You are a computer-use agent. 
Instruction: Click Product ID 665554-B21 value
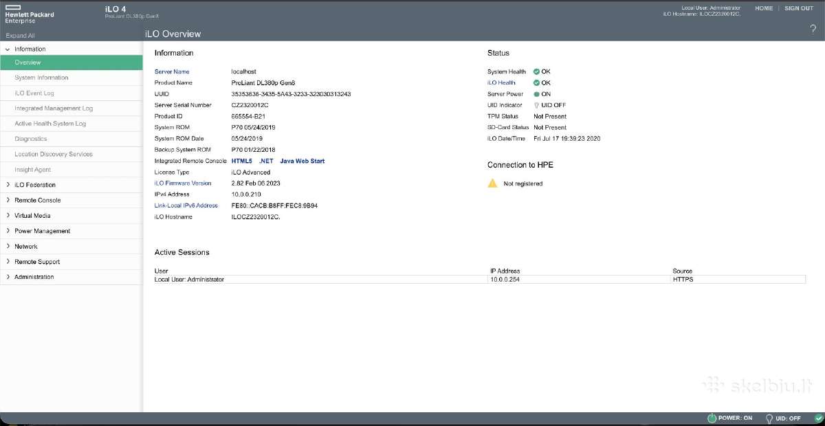coord(248,116)
